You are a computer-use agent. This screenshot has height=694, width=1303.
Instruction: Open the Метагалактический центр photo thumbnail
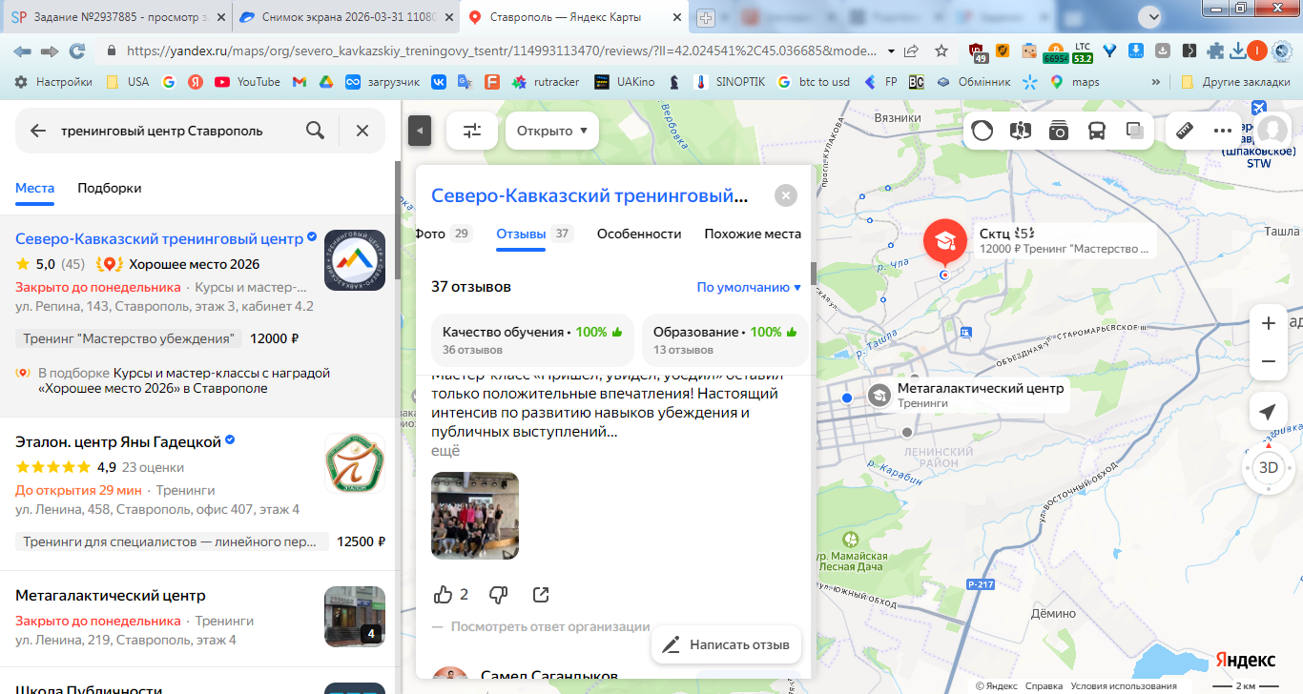[355, 616]
